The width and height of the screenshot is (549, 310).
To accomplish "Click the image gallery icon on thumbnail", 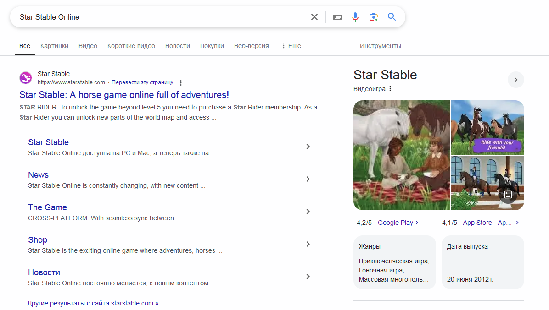I will point(508,195).
